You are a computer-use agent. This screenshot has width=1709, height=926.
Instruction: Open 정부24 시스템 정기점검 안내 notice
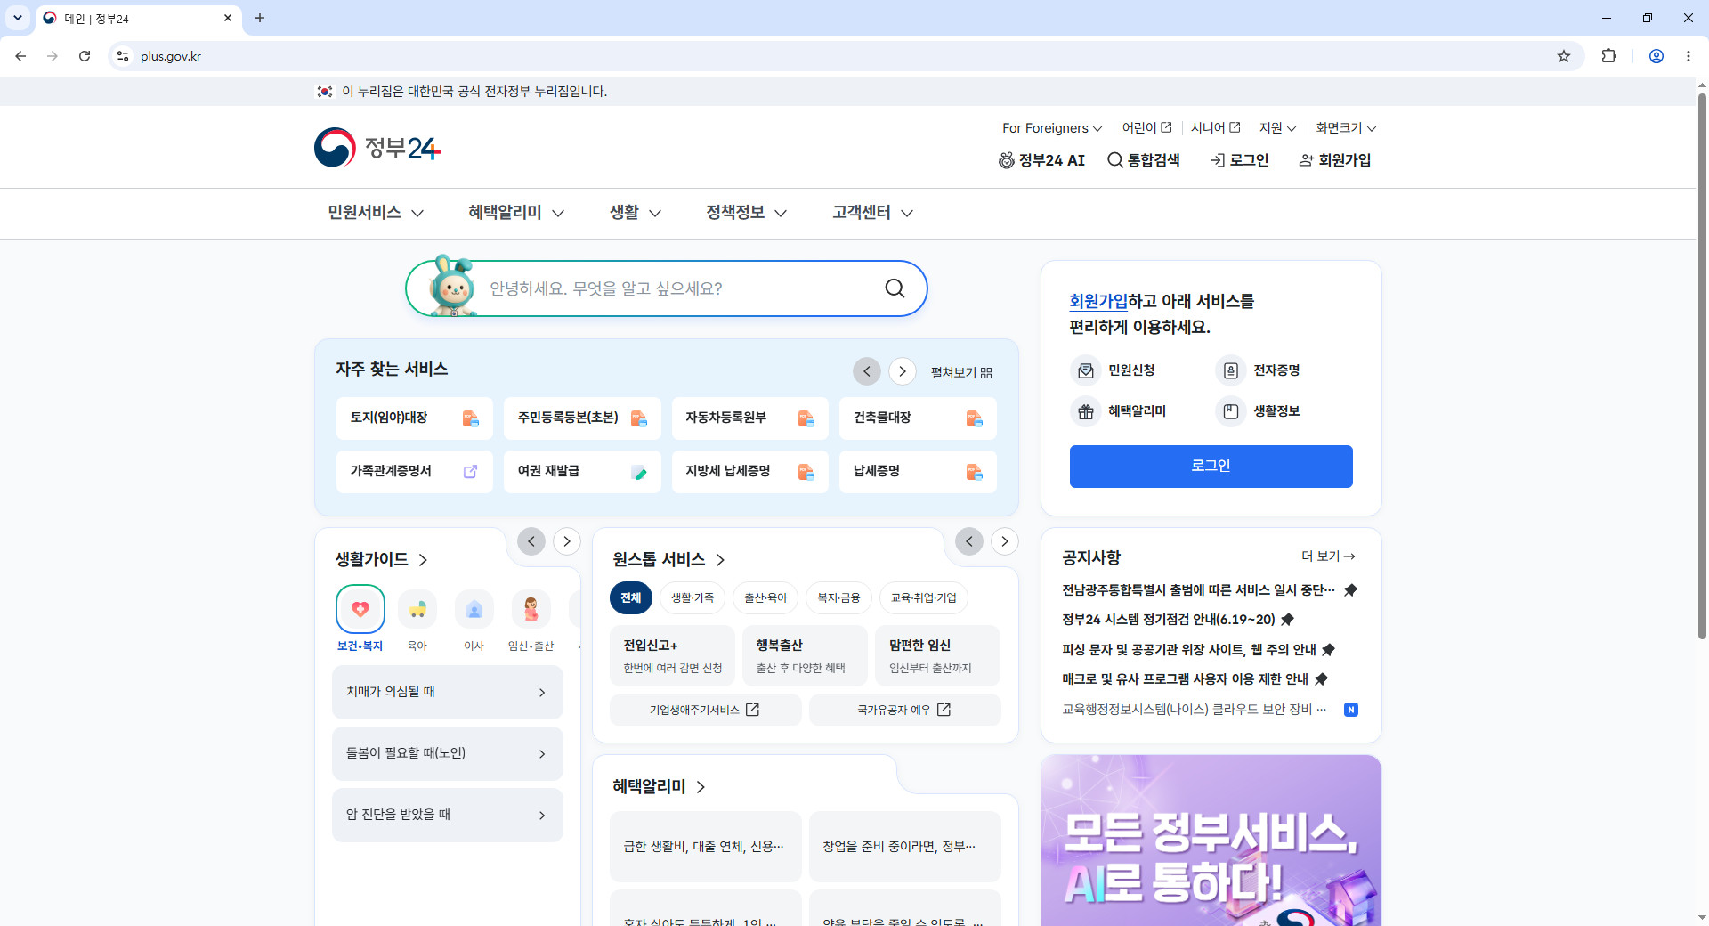pyautogui.click(x=1168, y=620)
